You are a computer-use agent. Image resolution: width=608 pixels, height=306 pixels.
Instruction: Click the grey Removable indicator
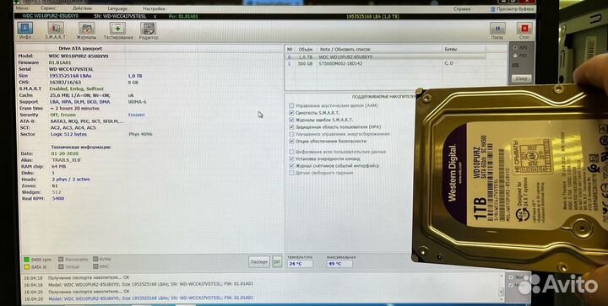[x=62, y=260]
